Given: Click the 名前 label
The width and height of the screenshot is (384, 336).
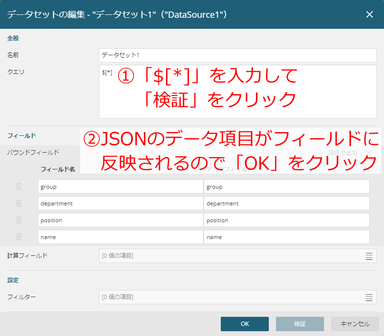Looking at the screenshot, I should [13, 55].
